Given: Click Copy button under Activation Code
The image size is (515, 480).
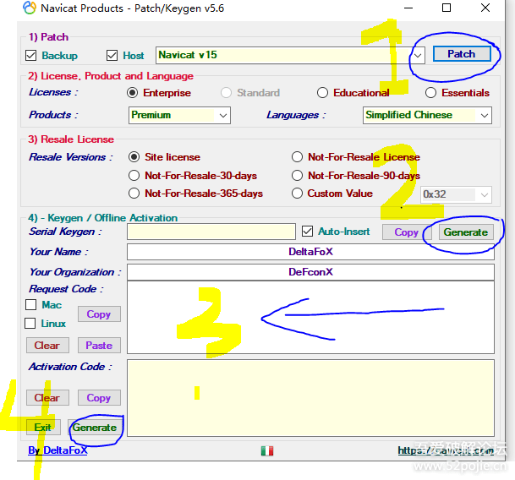Looking at the screenshot, I should (99, 397).
